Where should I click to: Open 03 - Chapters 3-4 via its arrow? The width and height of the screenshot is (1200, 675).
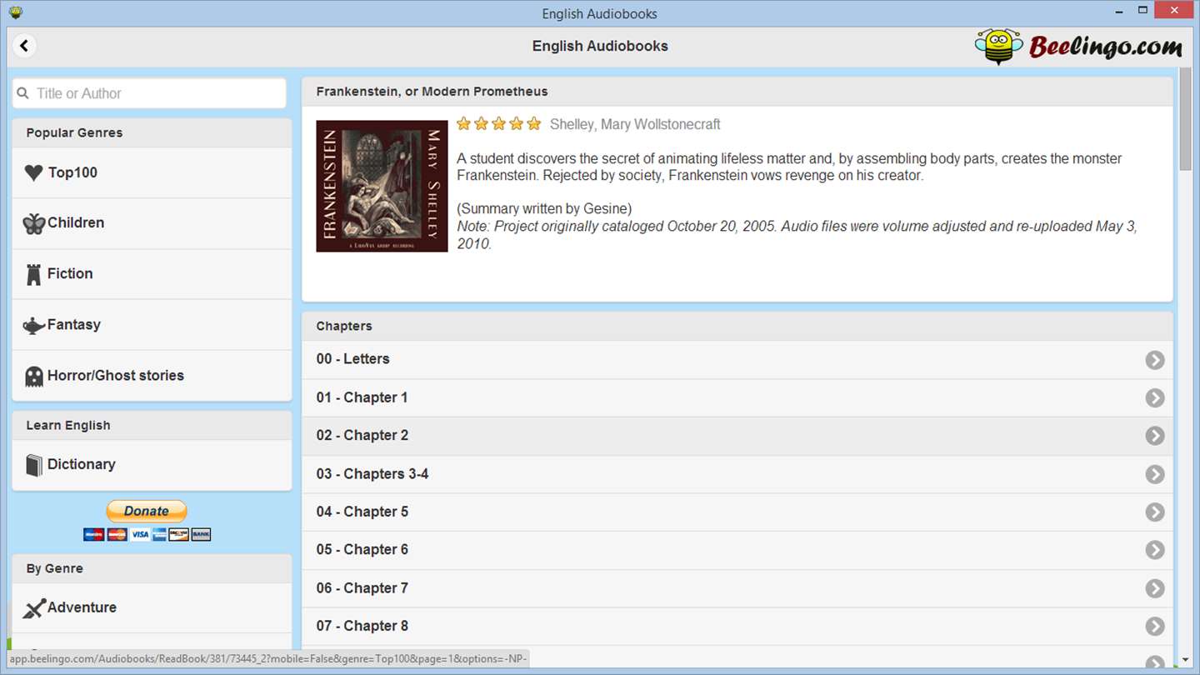click(1154, 474)
